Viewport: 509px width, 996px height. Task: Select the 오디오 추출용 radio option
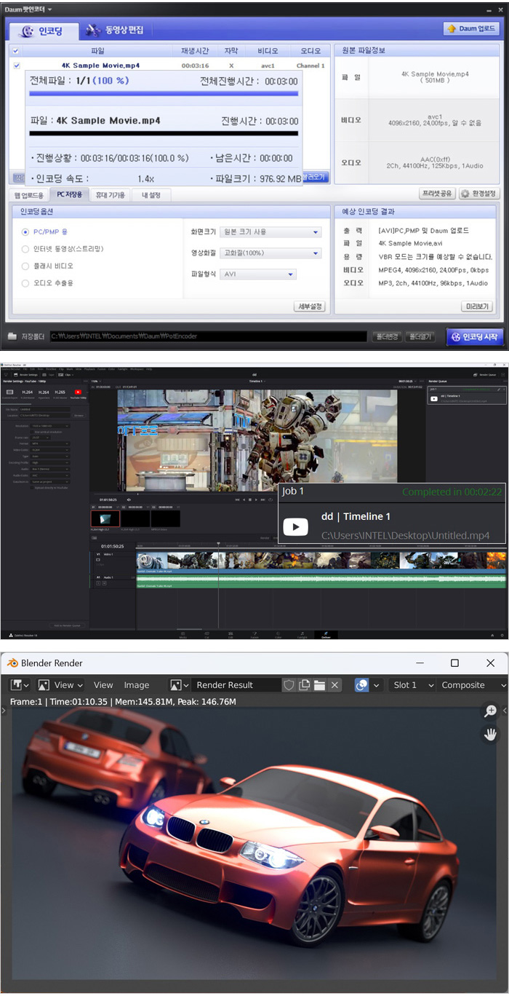click(x=26, y=283)
